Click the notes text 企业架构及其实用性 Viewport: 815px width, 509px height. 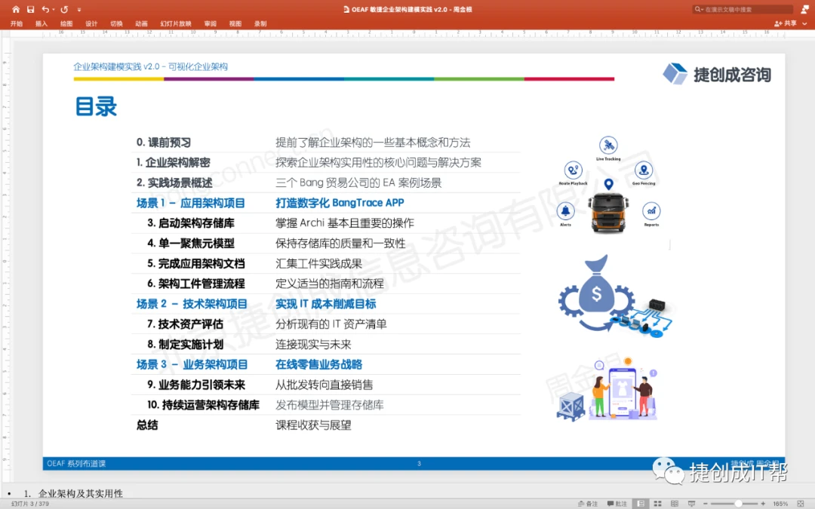81,493
